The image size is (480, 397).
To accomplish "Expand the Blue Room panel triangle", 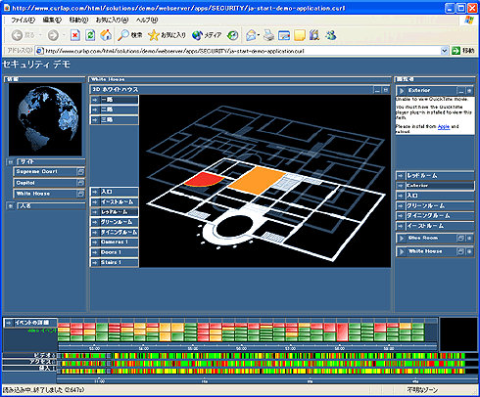I will (x=402, y=239).
